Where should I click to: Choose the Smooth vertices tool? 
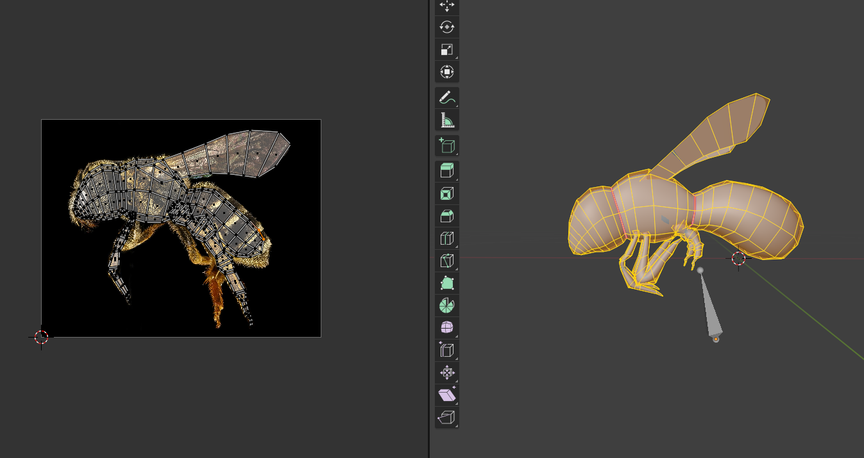pos(447,328)
